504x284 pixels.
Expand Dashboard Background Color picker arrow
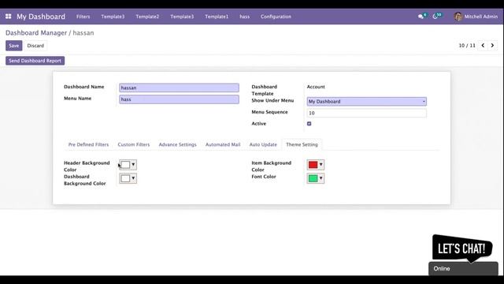(133, 178)
